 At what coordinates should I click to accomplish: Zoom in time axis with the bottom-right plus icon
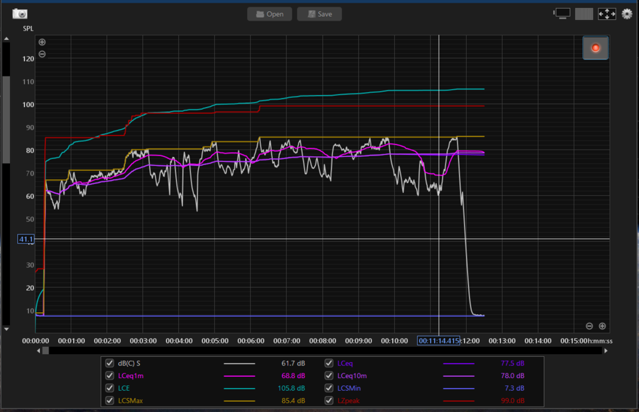pos(602,326)
